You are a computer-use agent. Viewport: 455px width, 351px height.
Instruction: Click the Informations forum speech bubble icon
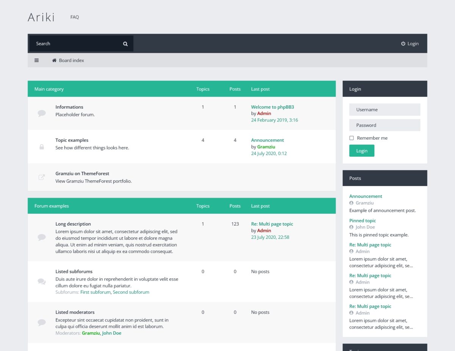coord(42,113)
